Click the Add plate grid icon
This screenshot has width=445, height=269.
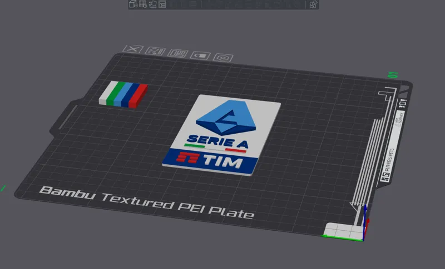143,4
